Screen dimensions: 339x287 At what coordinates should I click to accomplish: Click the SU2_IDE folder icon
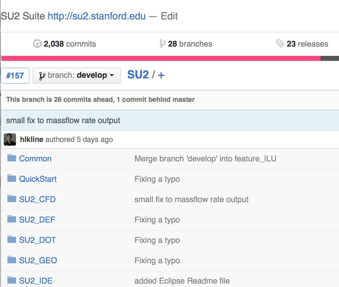12,280
